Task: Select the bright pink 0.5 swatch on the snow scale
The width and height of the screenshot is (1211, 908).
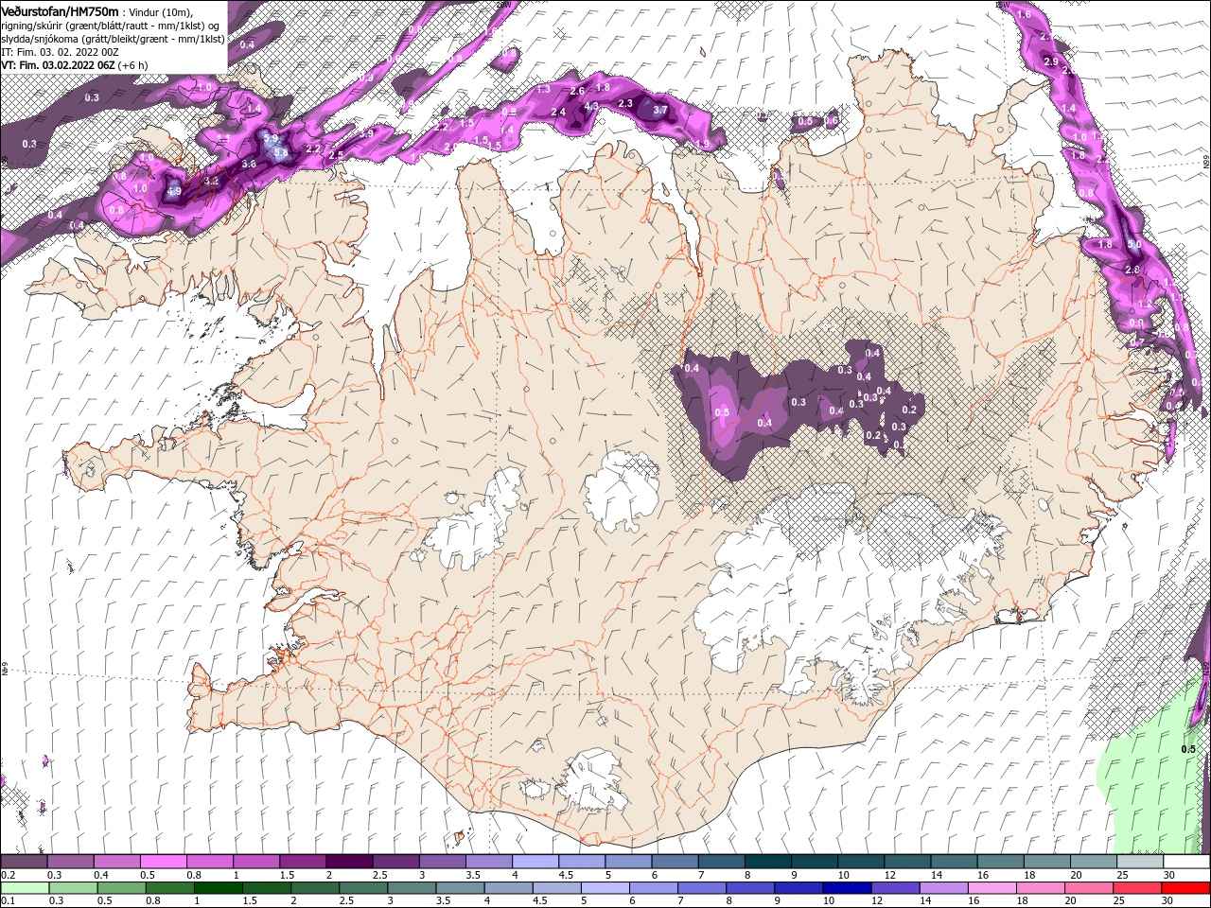Action: tap(163, 862)
